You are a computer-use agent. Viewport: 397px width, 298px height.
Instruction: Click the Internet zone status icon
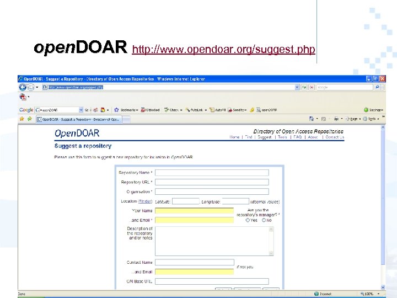[x=316, y=294]
